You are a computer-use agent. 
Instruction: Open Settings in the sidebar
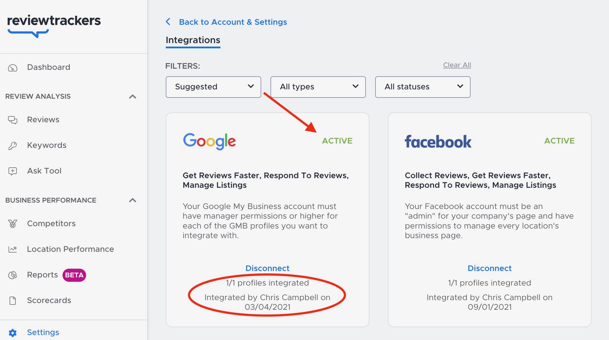tap(43, 332)
